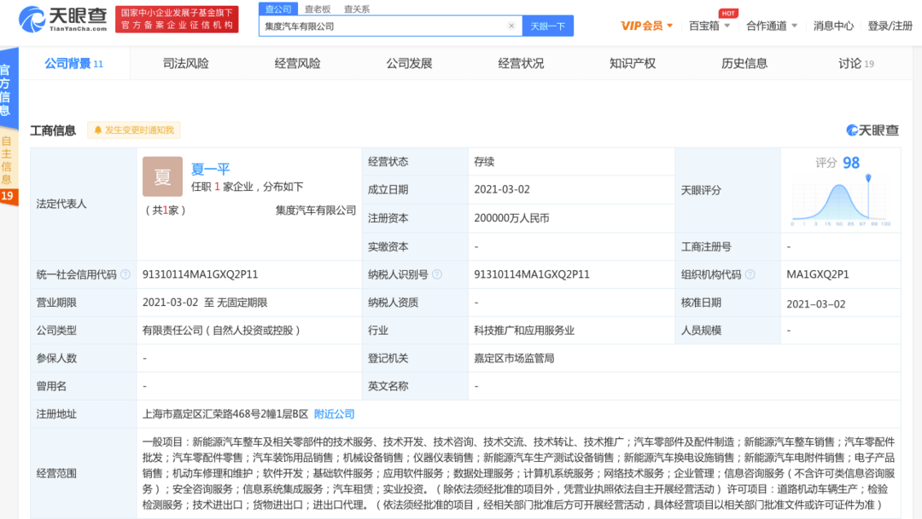The width and height of the screenshot is (922, 519).
Task: Open the 司法风险 tab
Action: coord(186,63)
